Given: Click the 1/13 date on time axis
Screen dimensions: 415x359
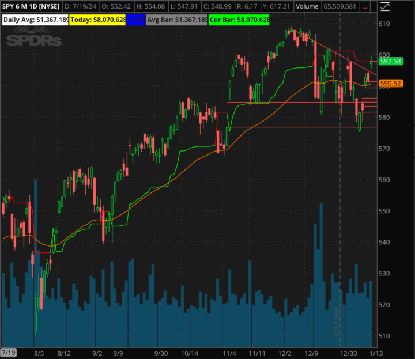Looking at the screenshot, I should coord(376,353).
